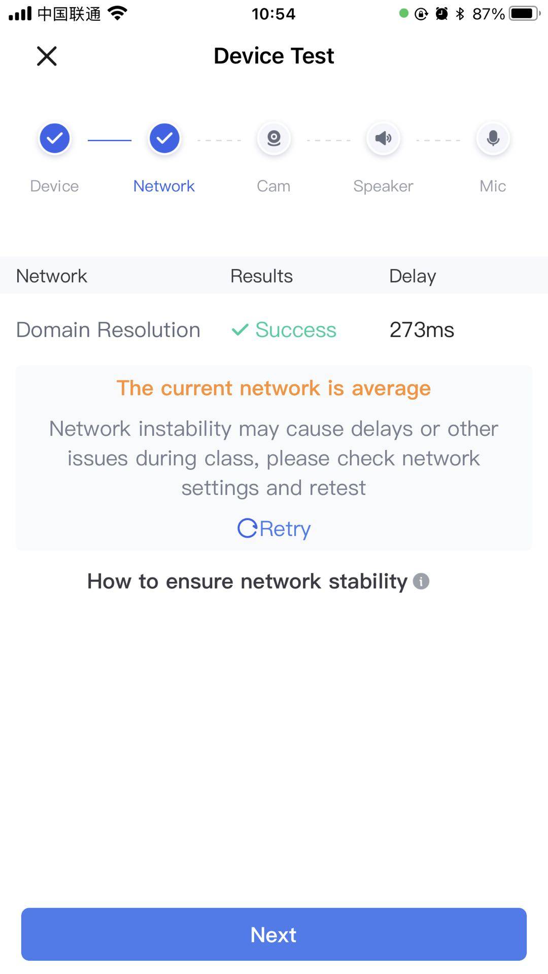Tap the info icon beside network stability
548x974 pixels.
pyautogui.click(x=421, y=581)
